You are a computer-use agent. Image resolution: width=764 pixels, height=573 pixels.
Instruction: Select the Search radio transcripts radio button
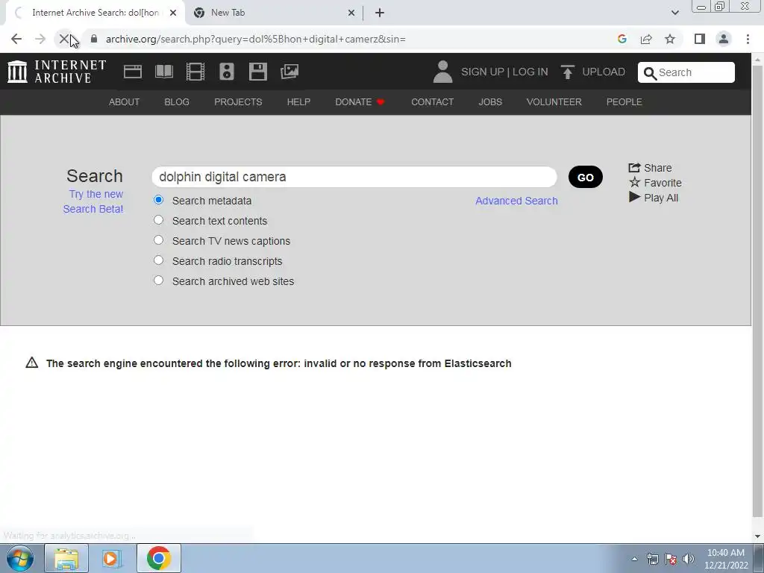tap(158, 260)
